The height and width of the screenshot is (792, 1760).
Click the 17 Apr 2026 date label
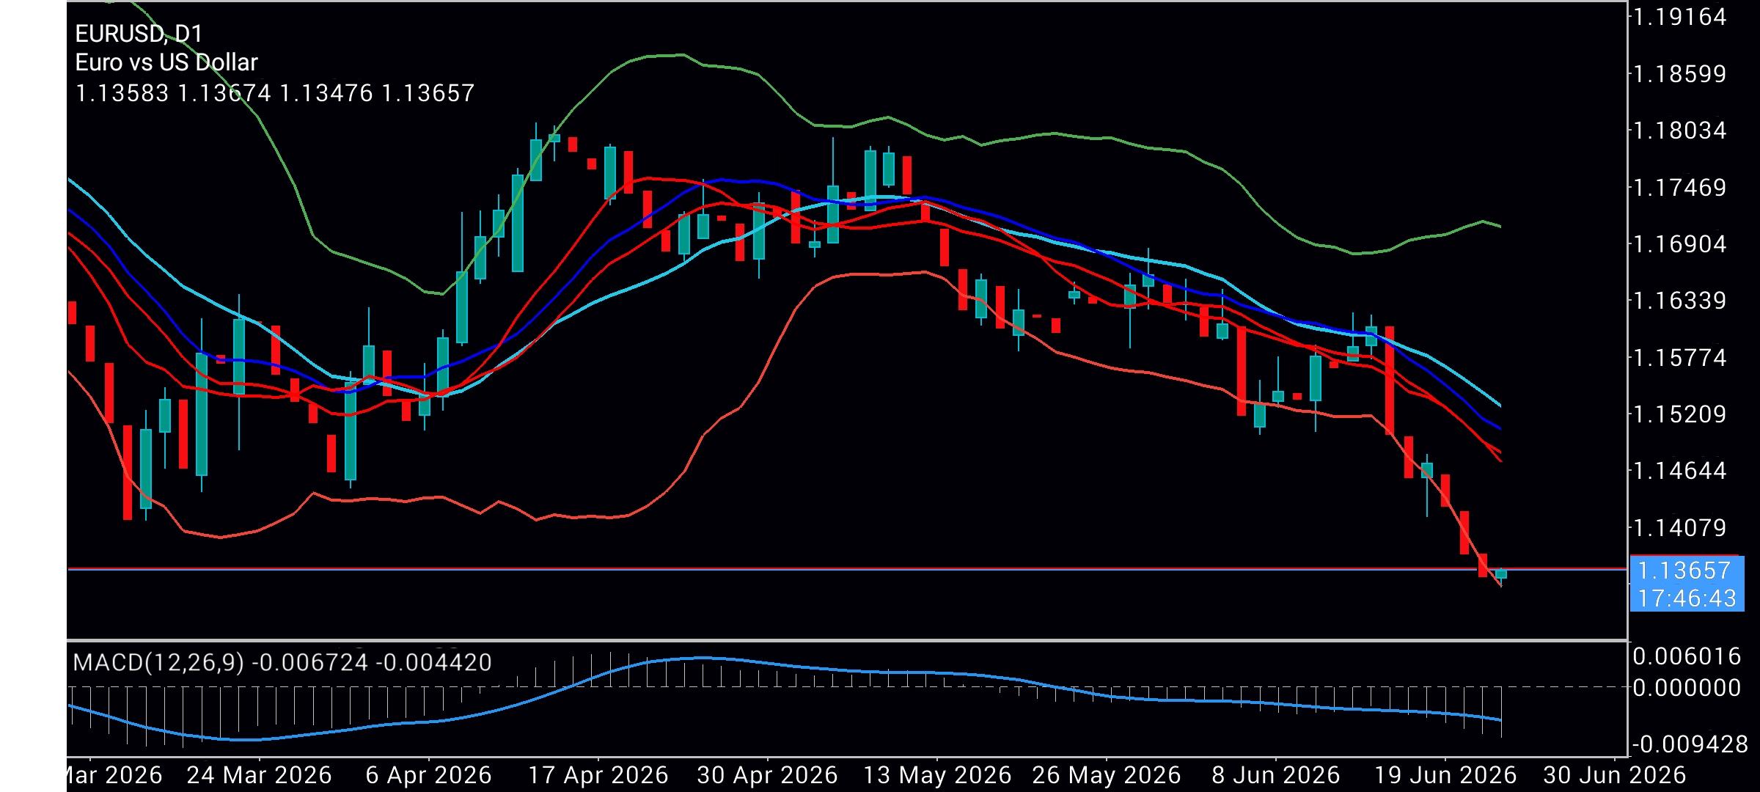pos(598,775)
